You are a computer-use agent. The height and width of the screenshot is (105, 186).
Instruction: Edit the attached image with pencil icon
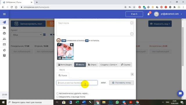59,45
